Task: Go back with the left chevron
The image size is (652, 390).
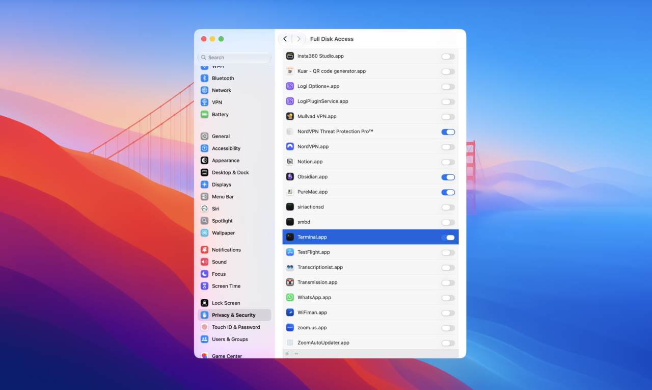Action: (285, 39)
